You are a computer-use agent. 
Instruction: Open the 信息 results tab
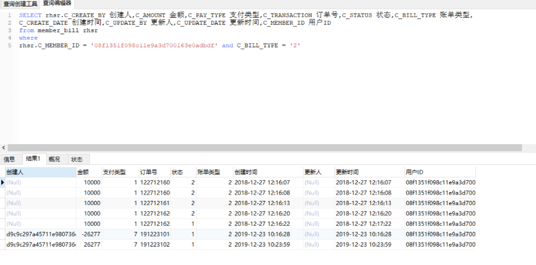coord(10,159)
